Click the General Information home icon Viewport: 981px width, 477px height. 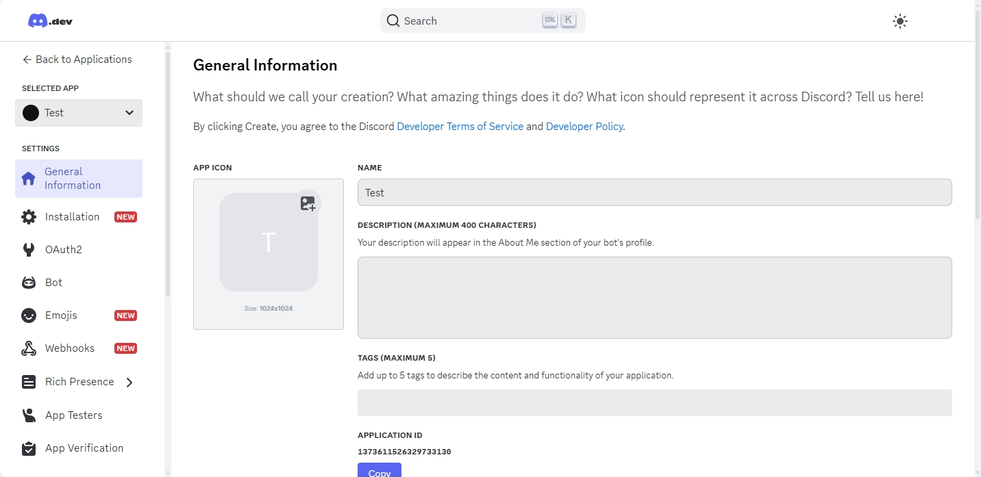click(29, 179)
